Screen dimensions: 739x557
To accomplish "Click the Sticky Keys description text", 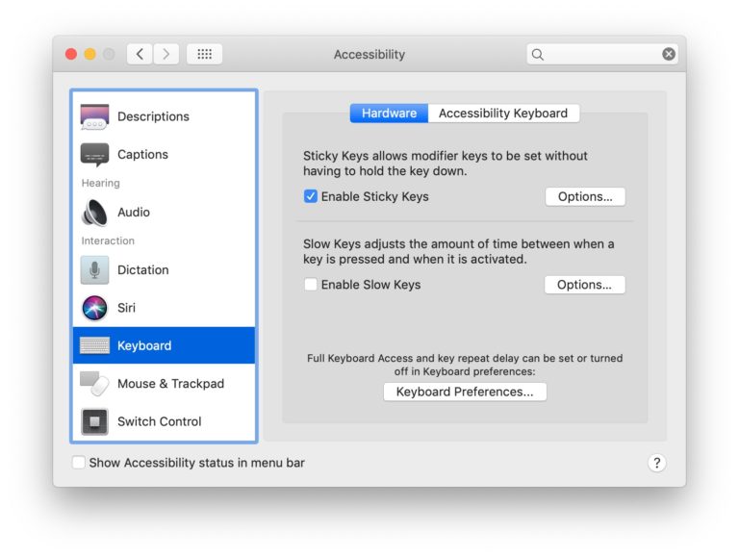I will (445, 163).
